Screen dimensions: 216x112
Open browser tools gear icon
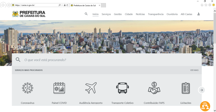coord(210,5)
